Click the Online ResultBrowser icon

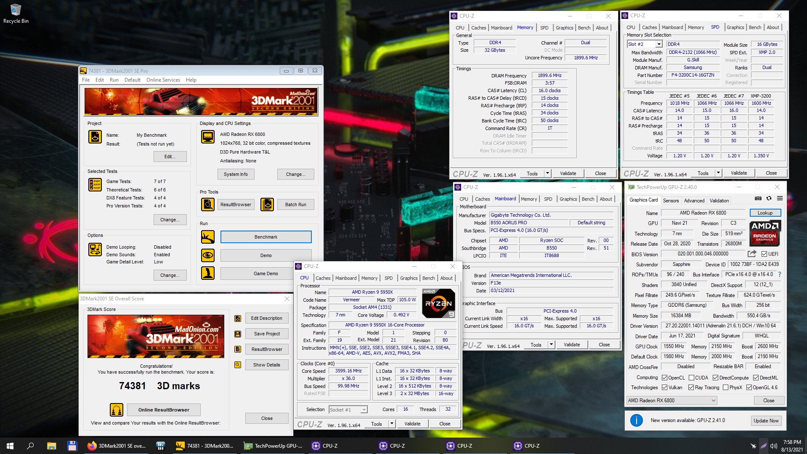point(117,409)
